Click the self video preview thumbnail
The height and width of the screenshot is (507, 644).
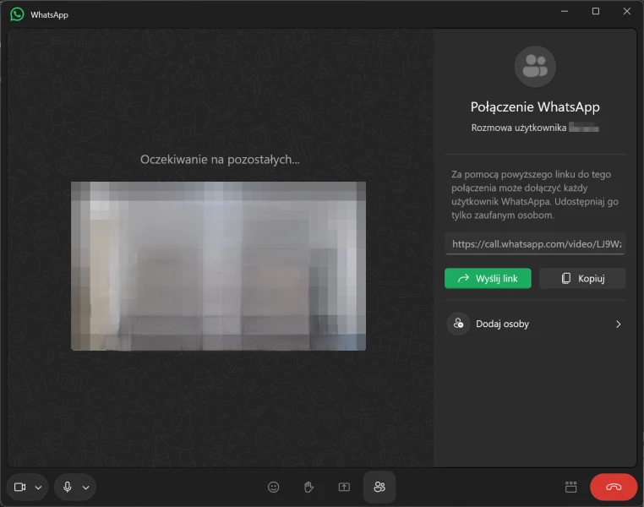point(218,265)
